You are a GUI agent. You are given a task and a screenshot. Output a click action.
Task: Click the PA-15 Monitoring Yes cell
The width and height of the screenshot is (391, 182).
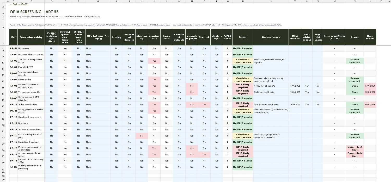pos(142,136)
